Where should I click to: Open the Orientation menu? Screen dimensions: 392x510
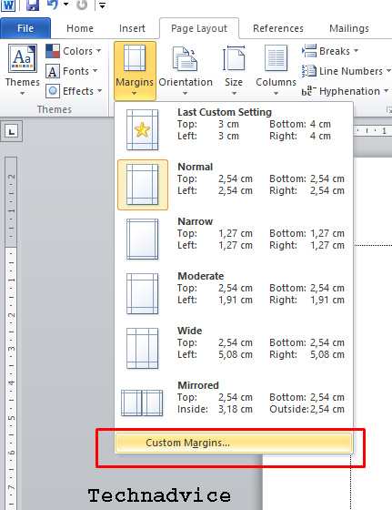click(x=186, y=70)
